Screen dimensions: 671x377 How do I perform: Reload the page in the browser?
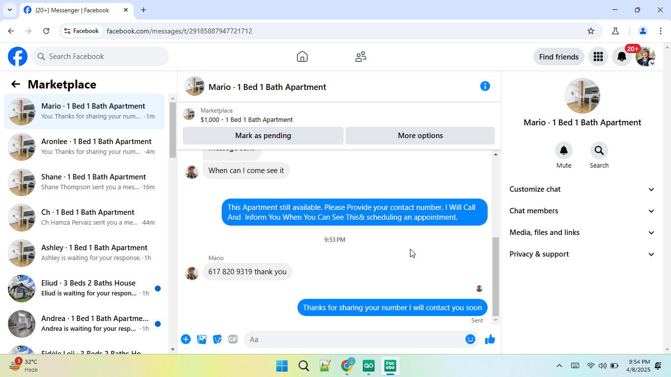46,31
